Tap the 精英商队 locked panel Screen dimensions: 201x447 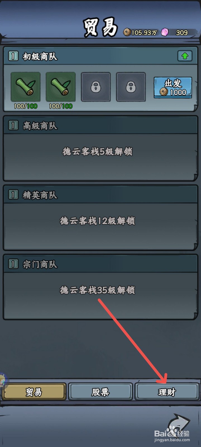(100, 218)
